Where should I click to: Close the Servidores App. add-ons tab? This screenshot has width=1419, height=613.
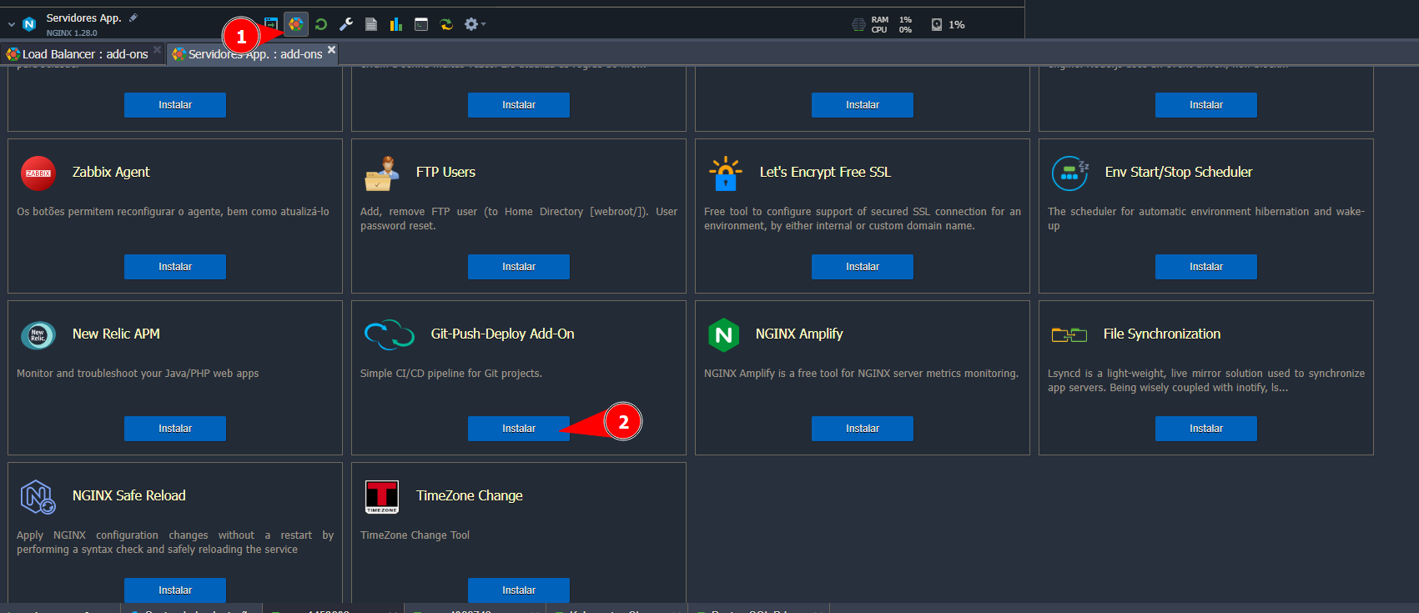pos(331,50)
